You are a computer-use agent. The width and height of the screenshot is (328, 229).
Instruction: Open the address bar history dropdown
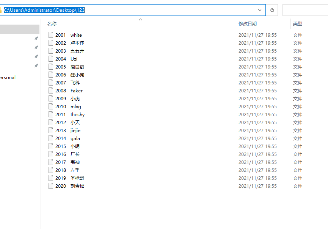pyautogui.click(x=260, y=10)
